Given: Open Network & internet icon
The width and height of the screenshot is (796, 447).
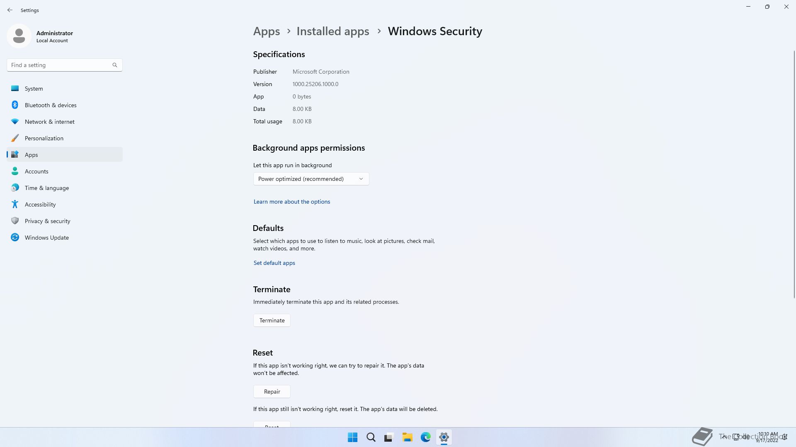Looking at the screenshot, I should pos(15,122).
